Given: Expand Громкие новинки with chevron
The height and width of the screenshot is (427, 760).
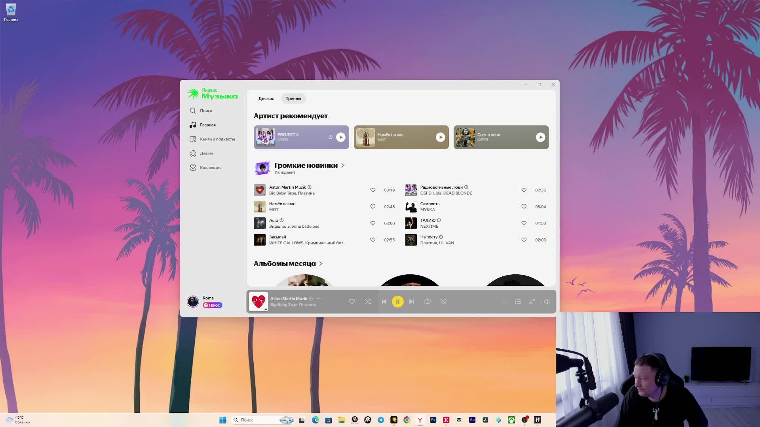Looking at the screenshot, I should click(x=343, y=166).
